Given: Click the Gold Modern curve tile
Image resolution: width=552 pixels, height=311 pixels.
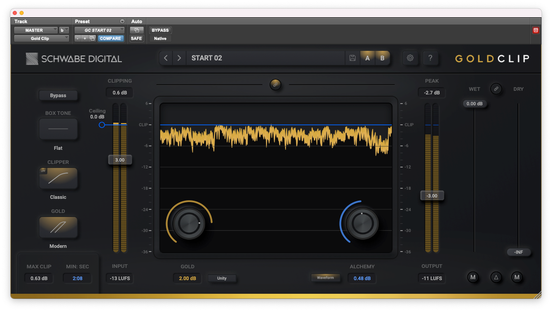Looking at the screenshot, I should click(x=58, y=227).
